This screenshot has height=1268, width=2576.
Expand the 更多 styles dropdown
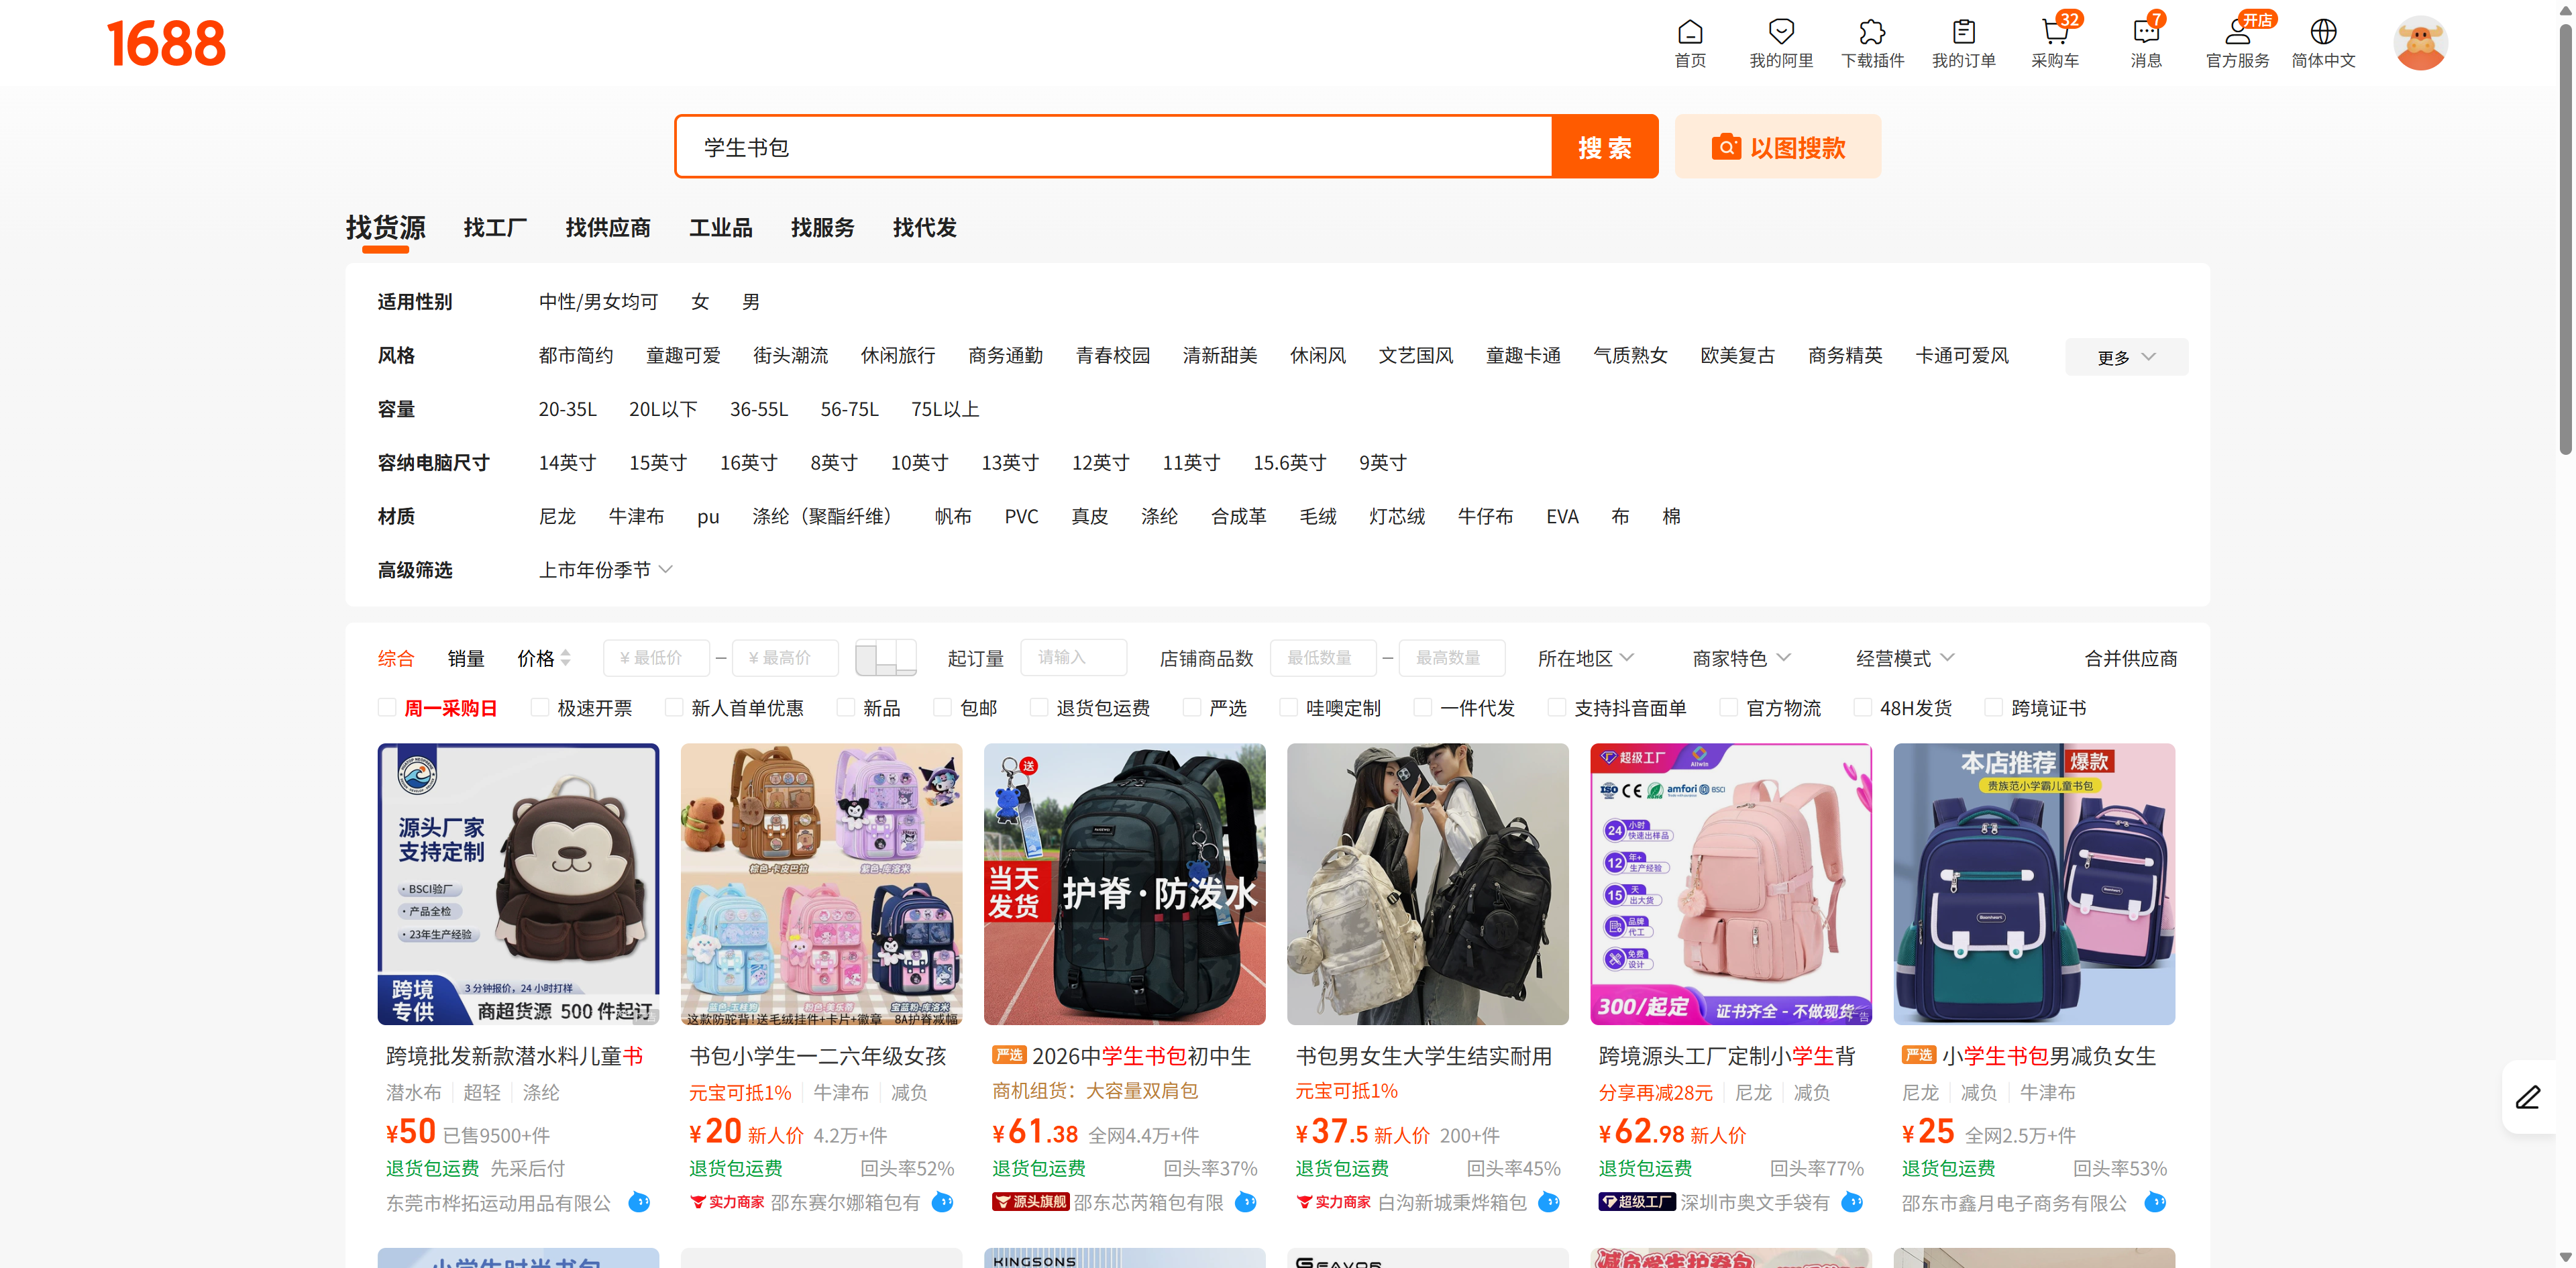tap(2126, 357)
